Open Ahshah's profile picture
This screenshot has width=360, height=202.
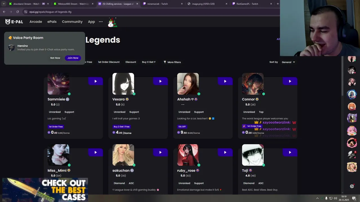188,84
